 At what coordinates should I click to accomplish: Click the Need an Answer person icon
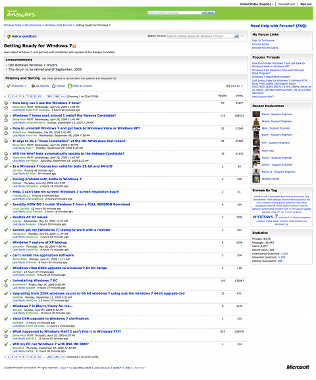coord(70,85)
